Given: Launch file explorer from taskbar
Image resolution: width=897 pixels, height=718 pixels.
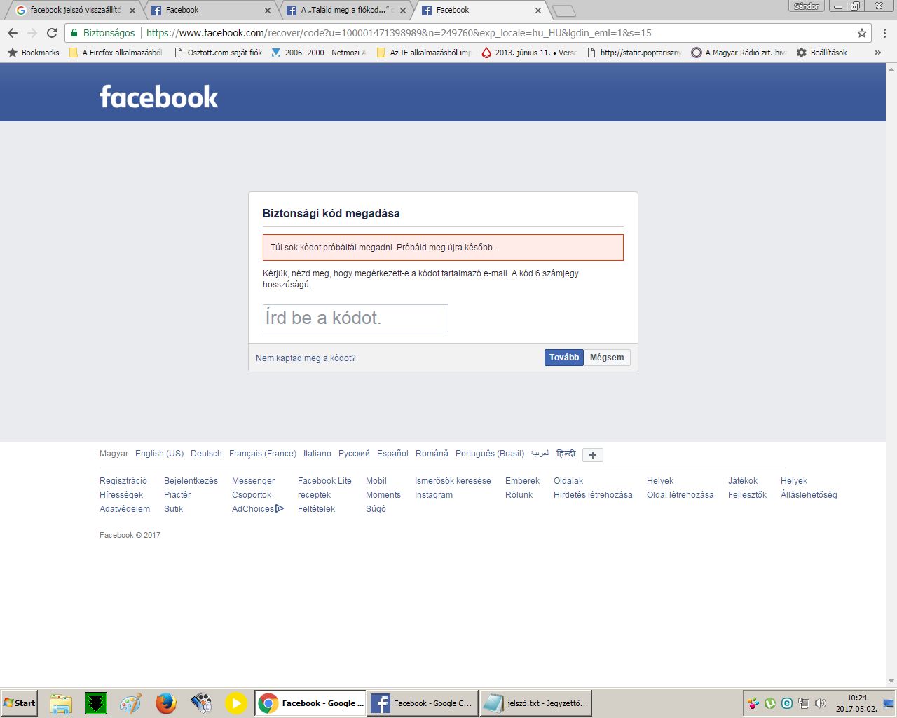Looking at the screenshot, I should [x=61, y=703].
